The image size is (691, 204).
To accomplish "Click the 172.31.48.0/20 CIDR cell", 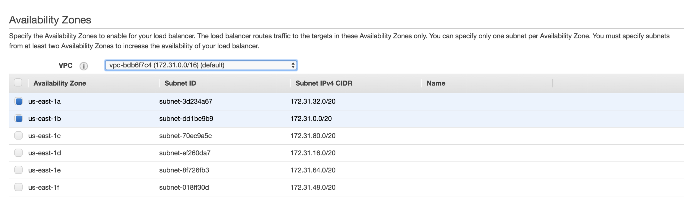I will (x=313, y=187).
